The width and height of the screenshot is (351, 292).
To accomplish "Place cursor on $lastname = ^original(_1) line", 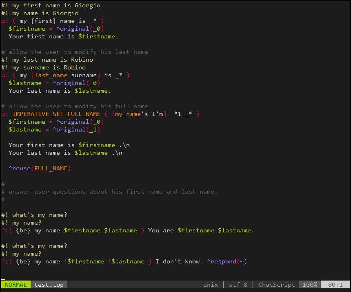I will pyautogui.click(x=54, y=129).
